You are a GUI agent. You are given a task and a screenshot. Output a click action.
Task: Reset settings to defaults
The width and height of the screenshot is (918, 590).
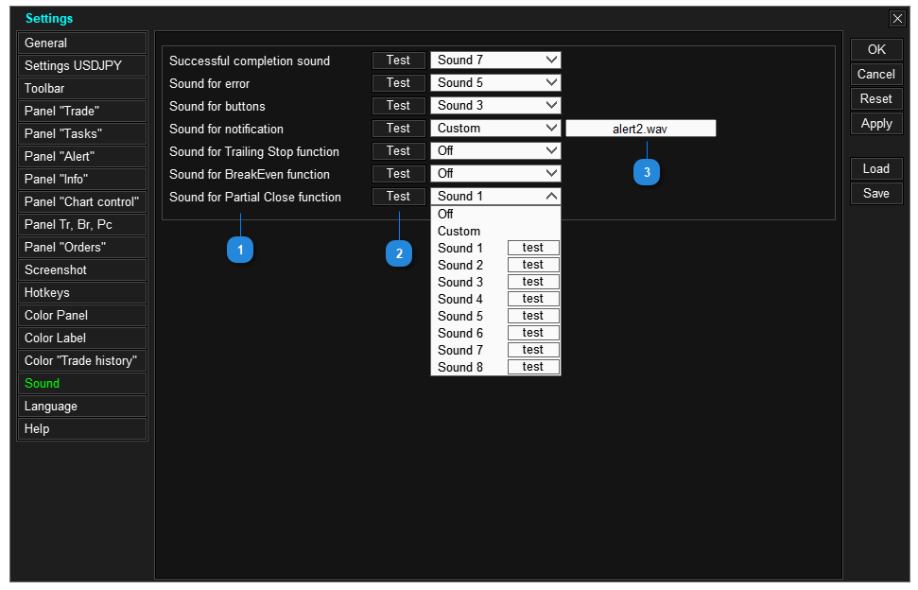[x=876, y=99]
